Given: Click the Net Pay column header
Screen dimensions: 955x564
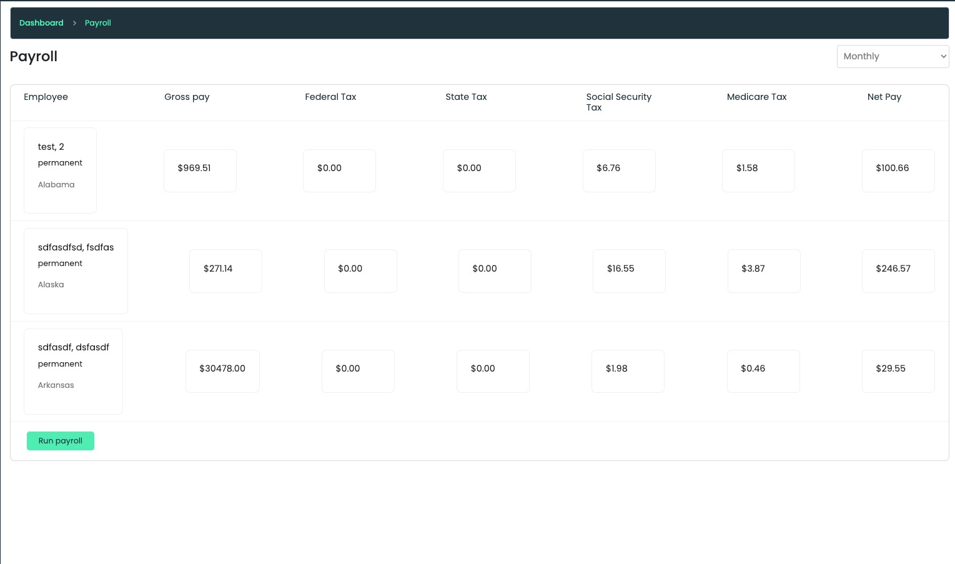Looking at the screenshot, I should (x=884, y=97).
